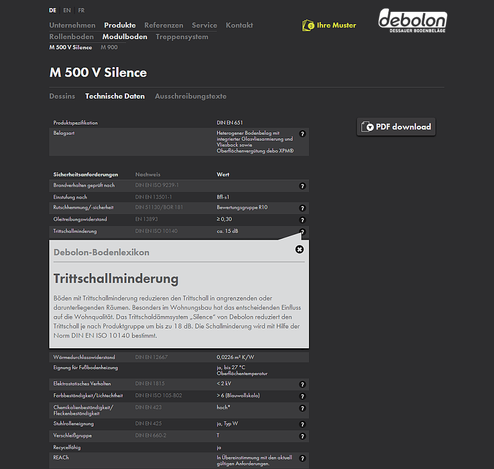Click the Debolon-Bodenlexikon popup title
This screenshot has height=469, width=494.
point(101,252)
